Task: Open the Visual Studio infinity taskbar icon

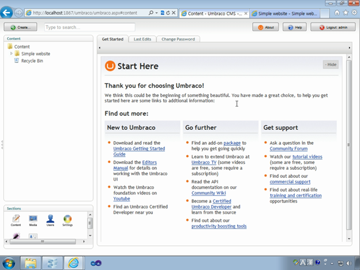Action: click(x=96, y=263)
